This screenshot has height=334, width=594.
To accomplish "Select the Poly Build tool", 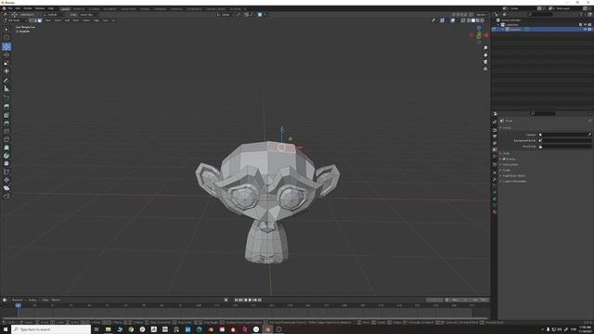I will [x=6, y=148].
